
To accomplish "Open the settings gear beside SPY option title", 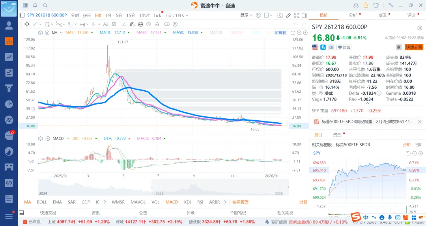I will tap(420, 28).
